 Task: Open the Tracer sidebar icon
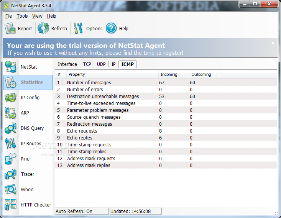pos(11,174)
